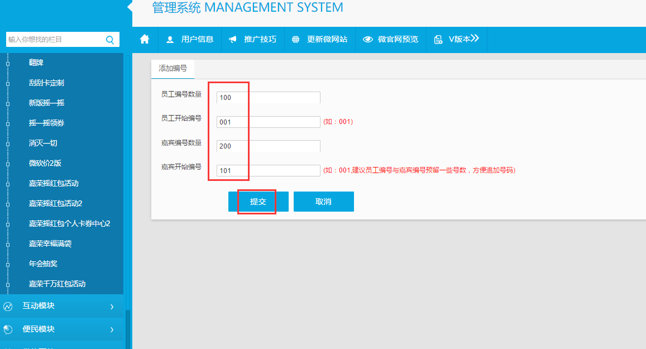646x349 pixels.
Task: Click the home icon in the top toolbar
Action: (x=145, y=39)
